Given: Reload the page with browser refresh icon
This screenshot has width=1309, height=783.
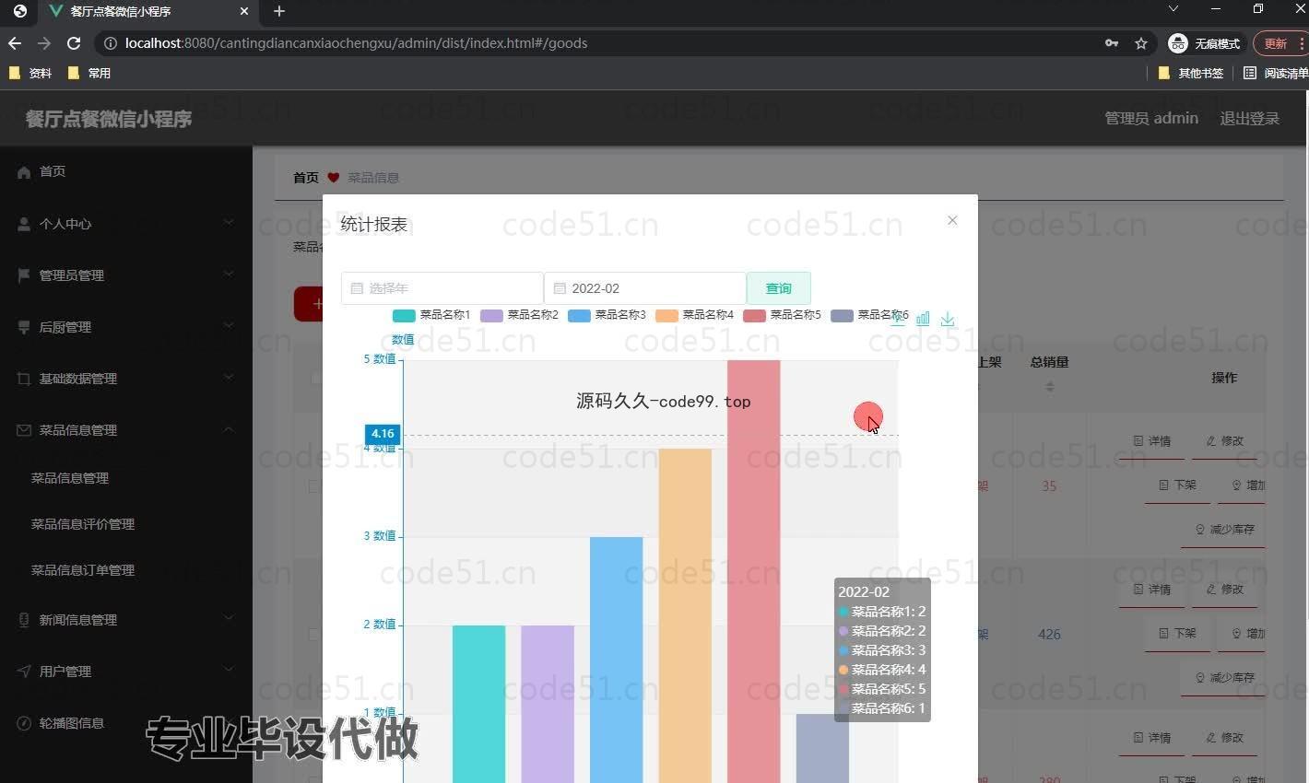Looking at the screenshot, I should [x=74, y=43].
